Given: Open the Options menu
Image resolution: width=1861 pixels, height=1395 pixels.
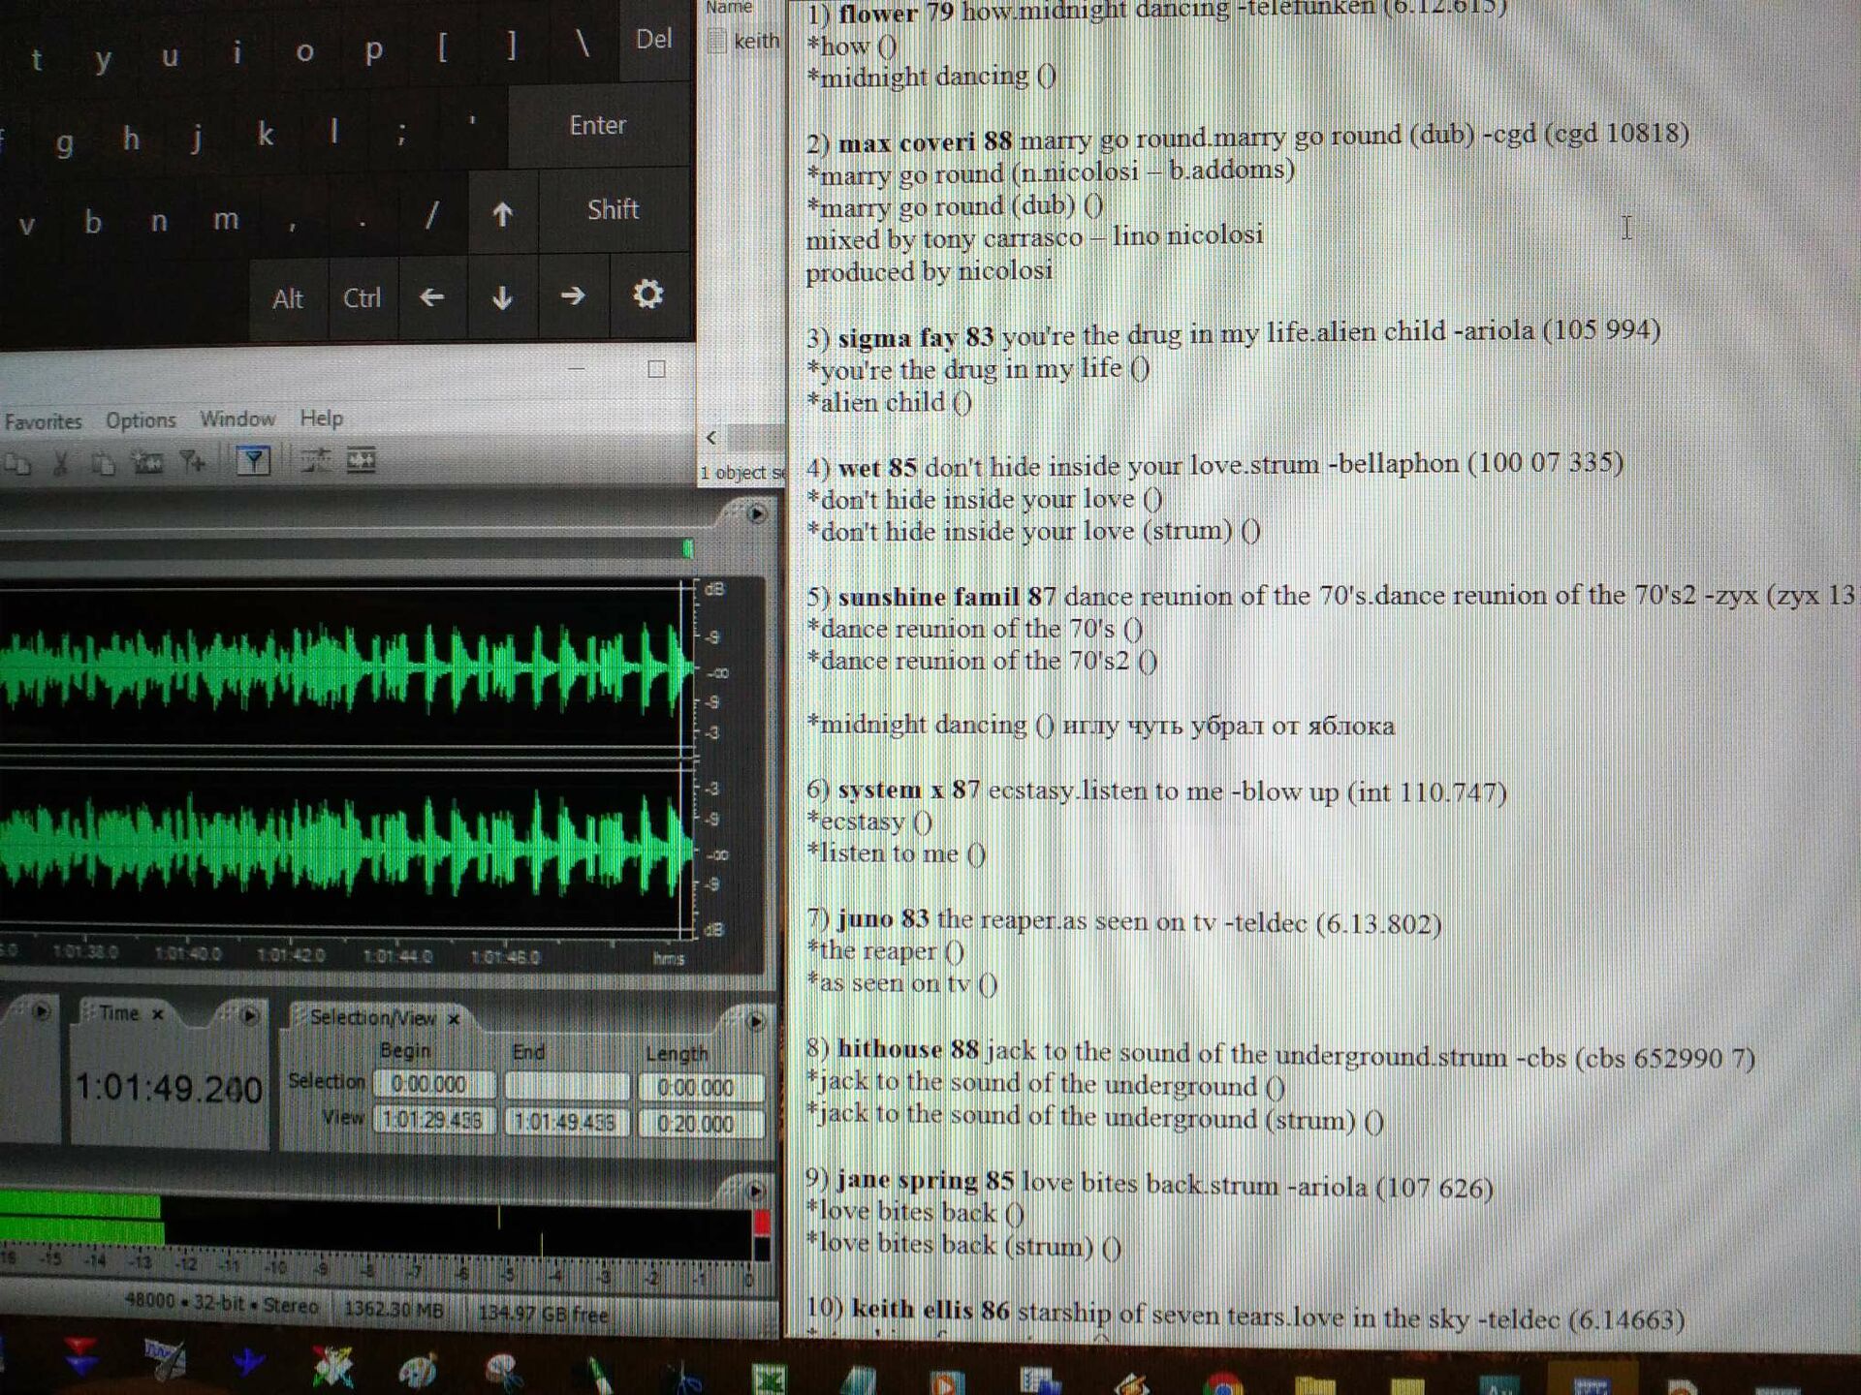Looking at the screenshot, I should (141, 420).
